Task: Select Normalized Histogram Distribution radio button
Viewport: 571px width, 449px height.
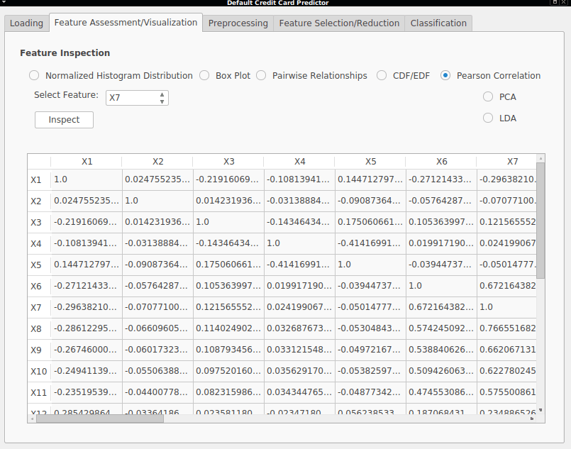Action: [x=34, y=75]
